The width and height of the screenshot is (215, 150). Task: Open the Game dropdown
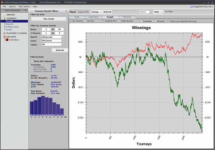pos(62,41)
